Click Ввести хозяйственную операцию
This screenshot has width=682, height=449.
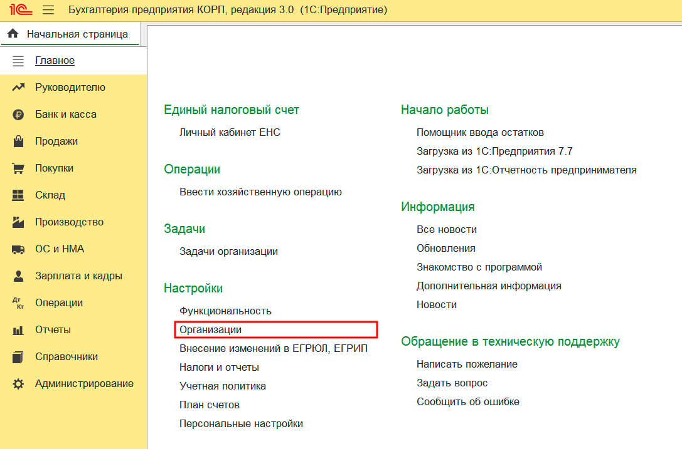(260, 192)
